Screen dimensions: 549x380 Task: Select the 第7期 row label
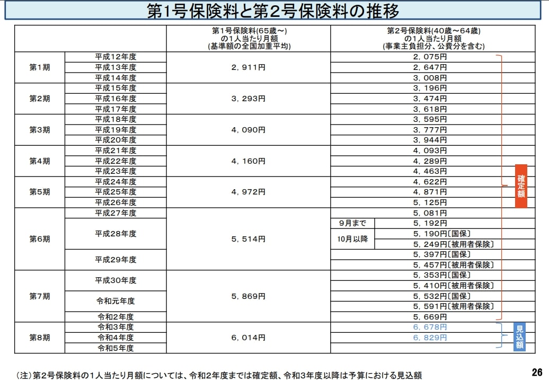(x=40, y=296)
